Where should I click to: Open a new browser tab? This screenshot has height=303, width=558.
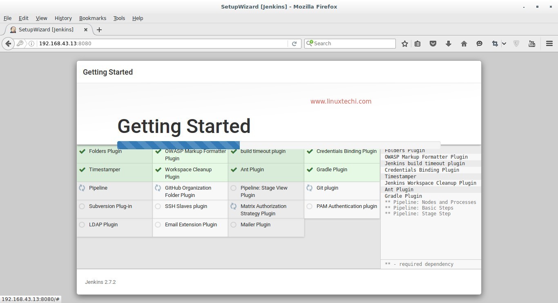(99, 29)
